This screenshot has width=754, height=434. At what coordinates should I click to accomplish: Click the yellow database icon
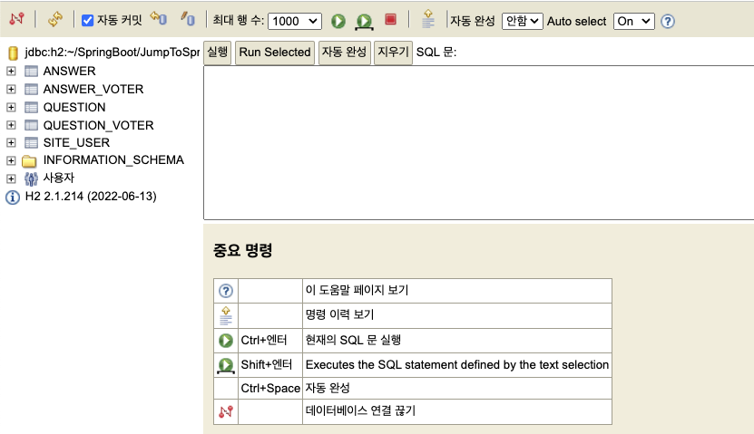click(x=14, y=53)
